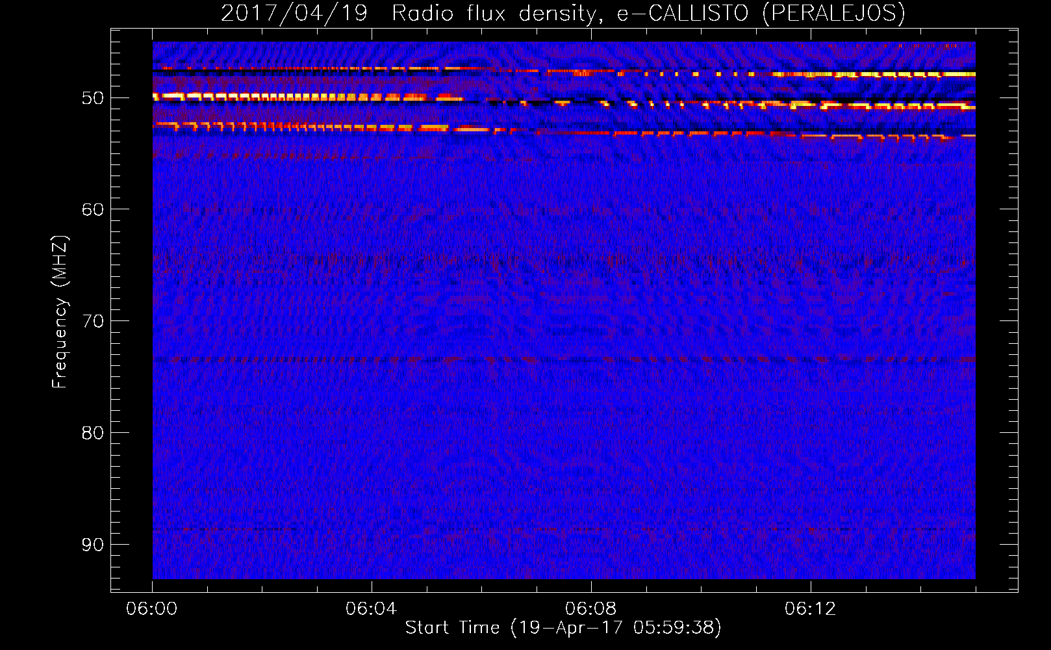Screen dimensions: 1051x650
Task: Click the y-axis tick label '50'
Action: click(93, 98)
